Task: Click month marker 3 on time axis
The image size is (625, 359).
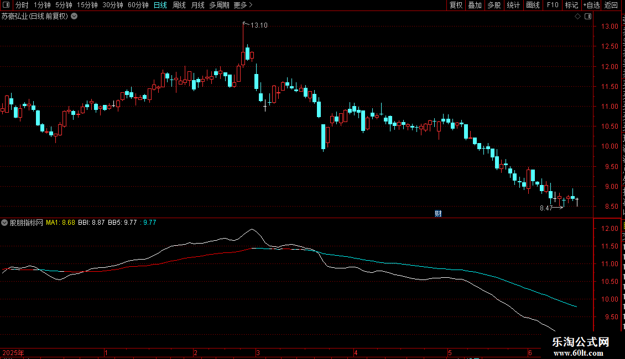Action: coord(258,352)
